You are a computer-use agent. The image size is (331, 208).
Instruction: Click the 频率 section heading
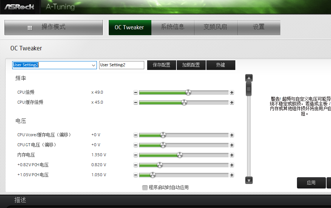[x=21, y=78]
